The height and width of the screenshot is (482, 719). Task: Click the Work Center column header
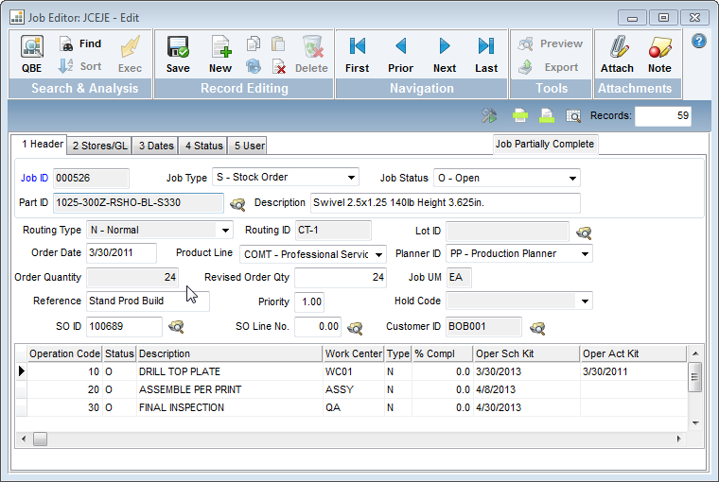point(353,353)
